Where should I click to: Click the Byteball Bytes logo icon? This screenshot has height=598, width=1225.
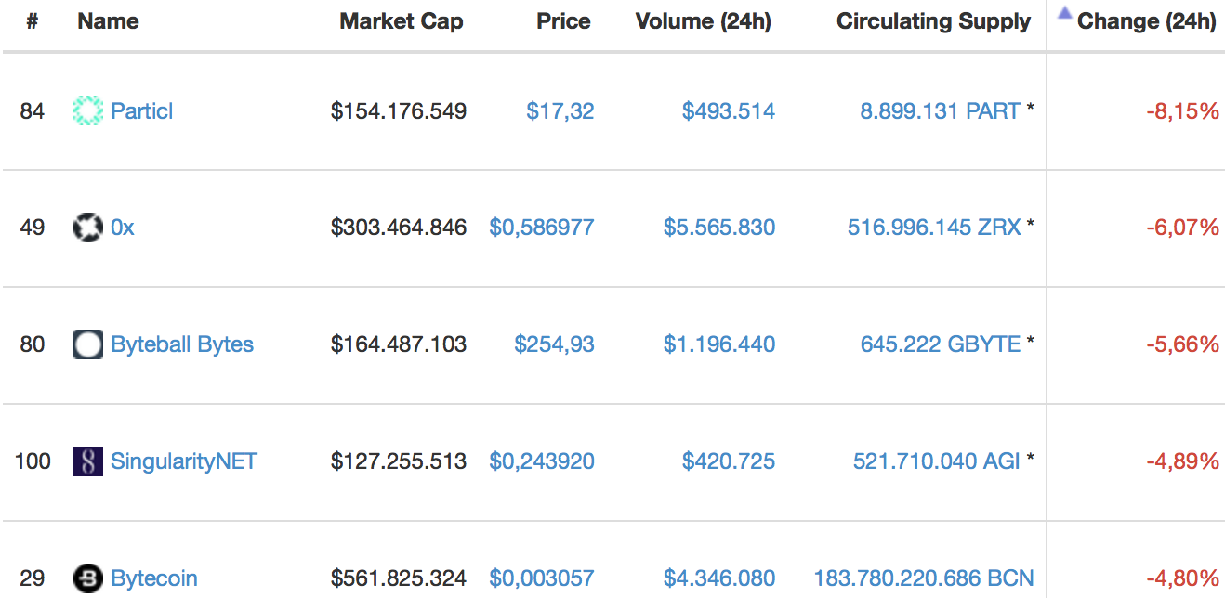click(x=87, y=344)
